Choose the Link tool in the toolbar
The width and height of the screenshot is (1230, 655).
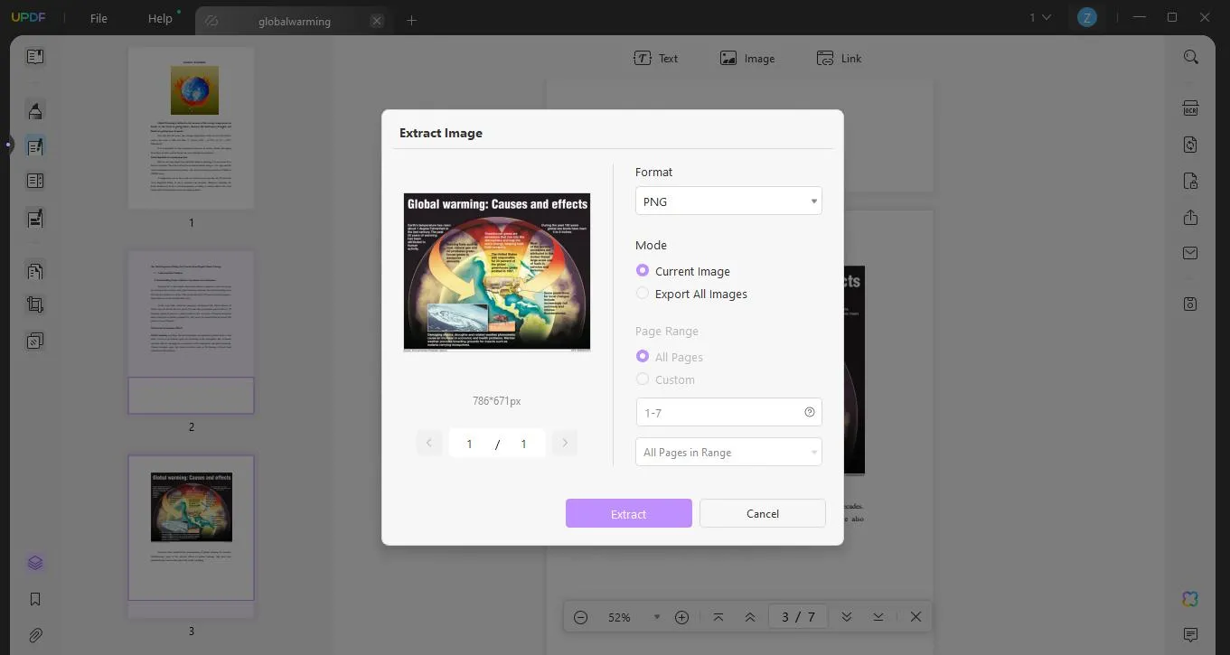839,58
